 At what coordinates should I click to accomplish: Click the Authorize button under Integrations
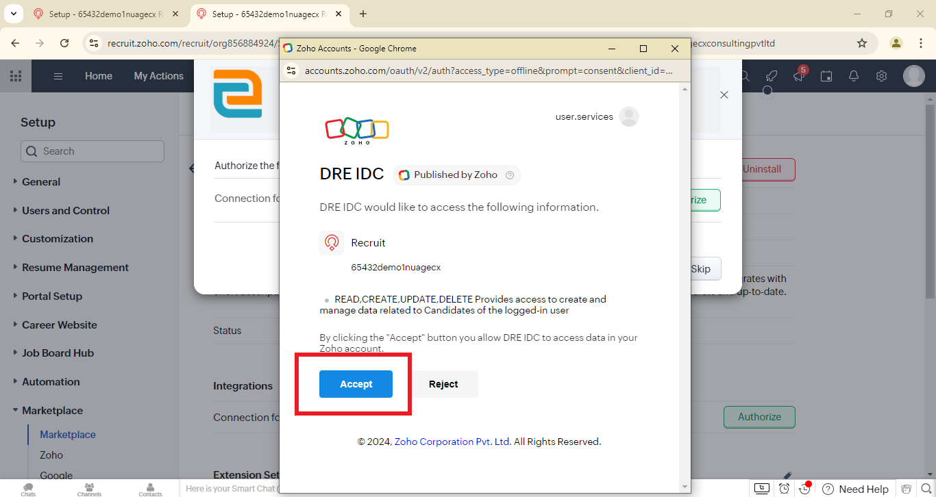point(759,417)
